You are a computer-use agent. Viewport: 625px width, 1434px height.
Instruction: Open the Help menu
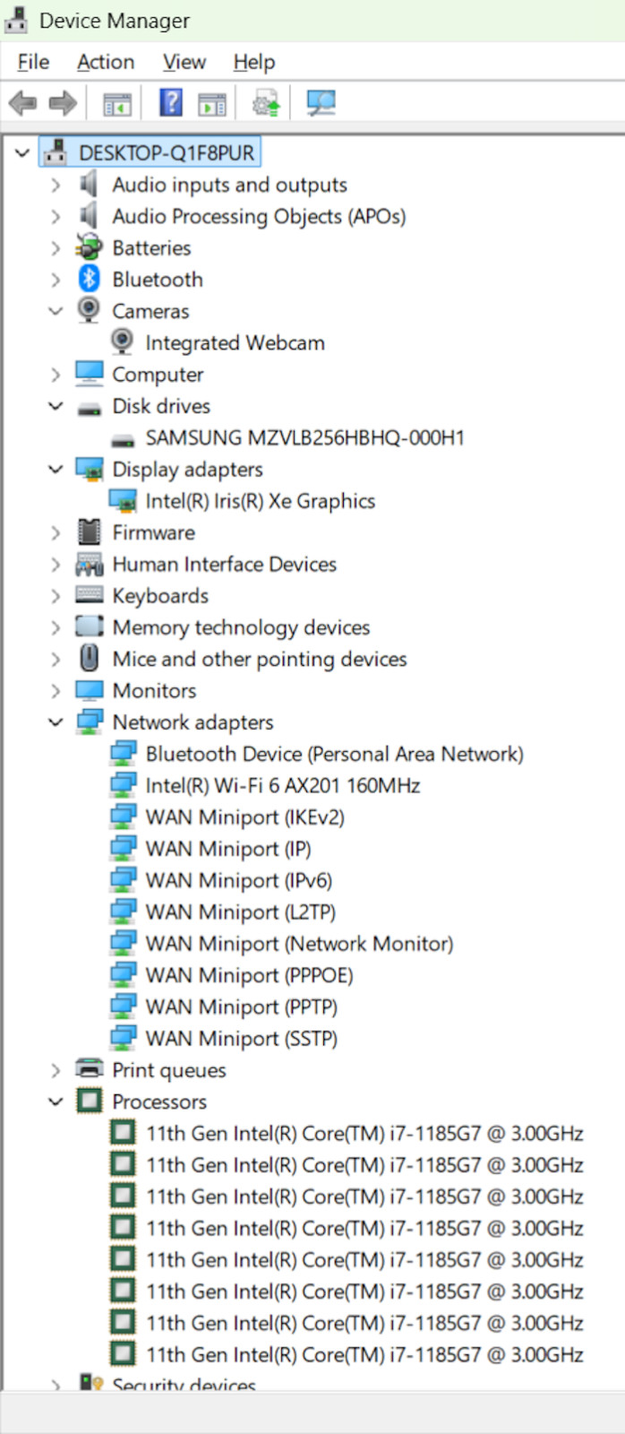tap(254, 62)
